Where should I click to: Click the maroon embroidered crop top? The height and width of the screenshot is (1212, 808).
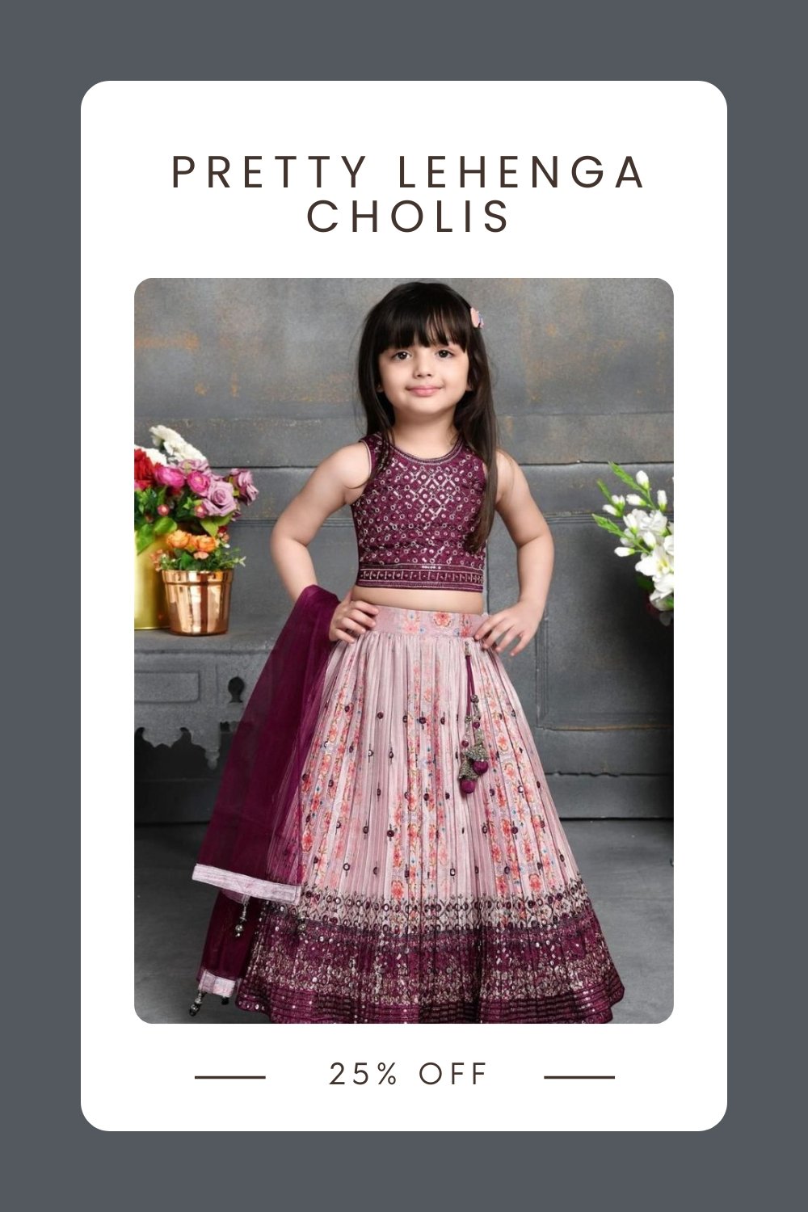419,512
